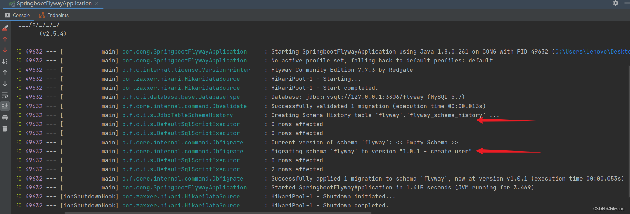This screenshot has width=630, height=214.
Task: Switch to the Console tab
Action: (17, 15)
